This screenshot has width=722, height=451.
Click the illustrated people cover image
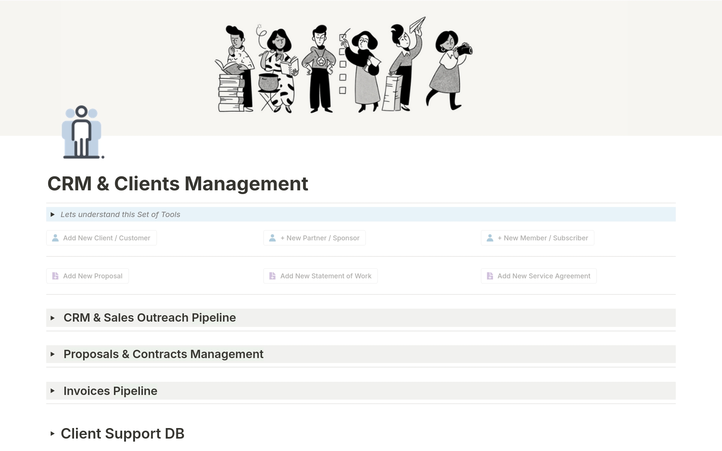[x=344, y=65]
